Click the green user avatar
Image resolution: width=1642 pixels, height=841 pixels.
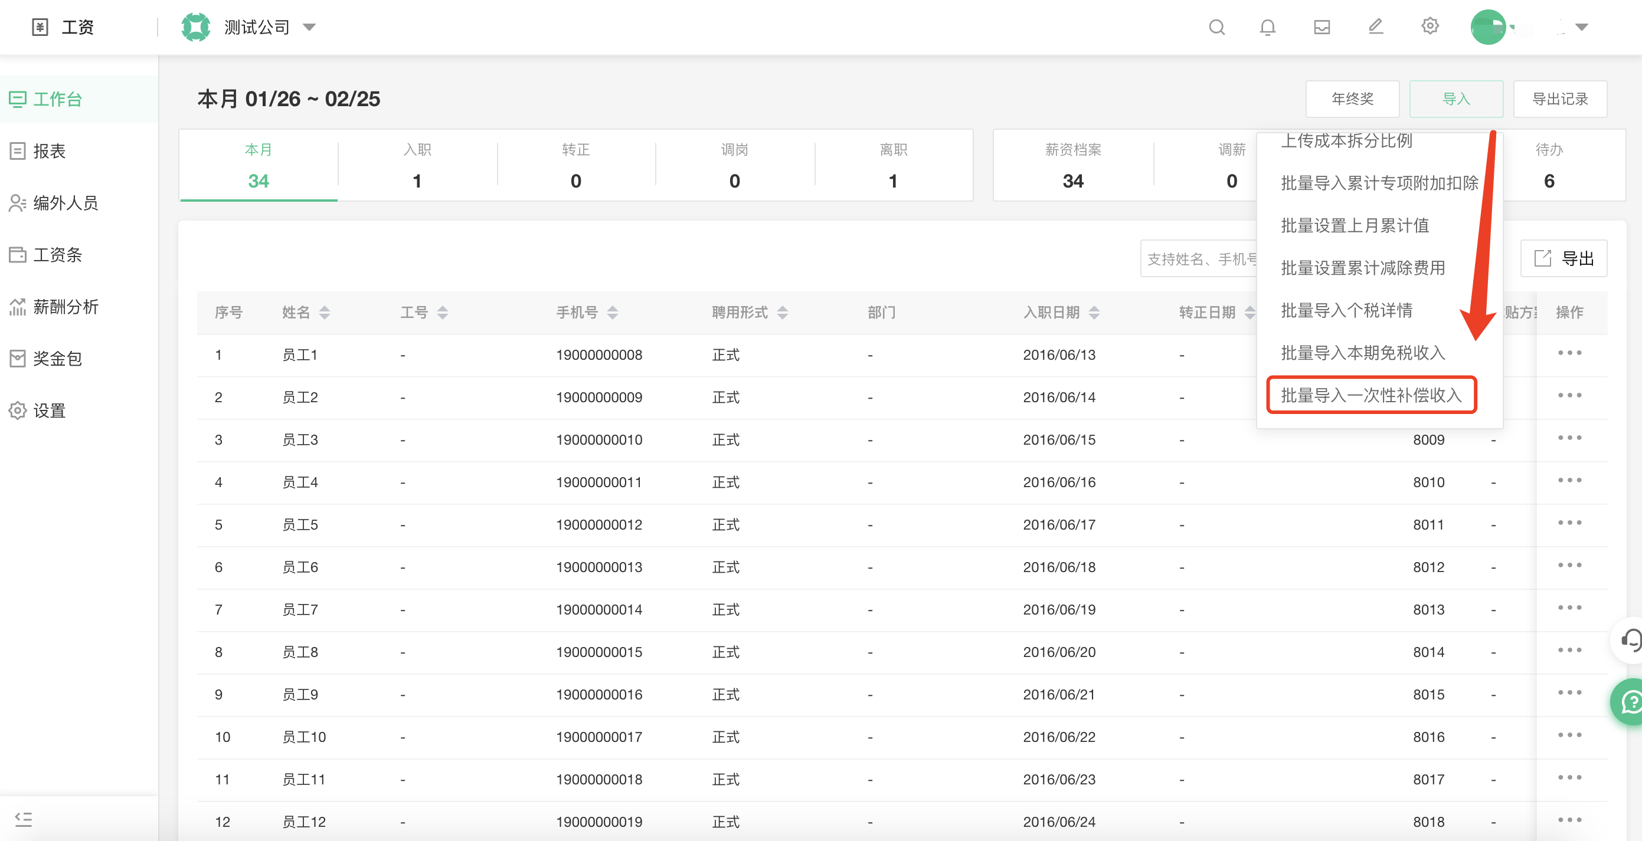coord(1489,27)
